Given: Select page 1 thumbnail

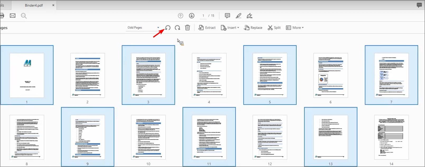Looking at the screenshot, I should (27, 75).
